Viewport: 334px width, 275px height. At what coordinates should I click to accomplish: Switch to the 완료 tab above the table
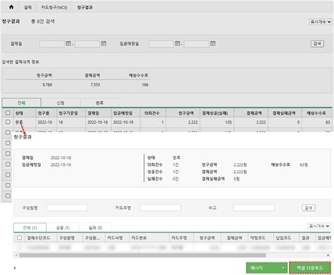click(x=99, y=103)
